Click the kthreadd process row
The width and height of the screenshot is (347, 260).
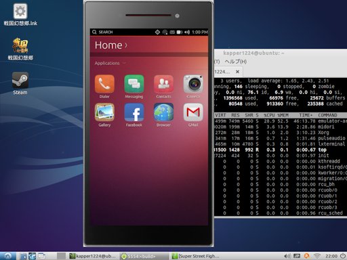pyautogui.click(x=281, y=161)
